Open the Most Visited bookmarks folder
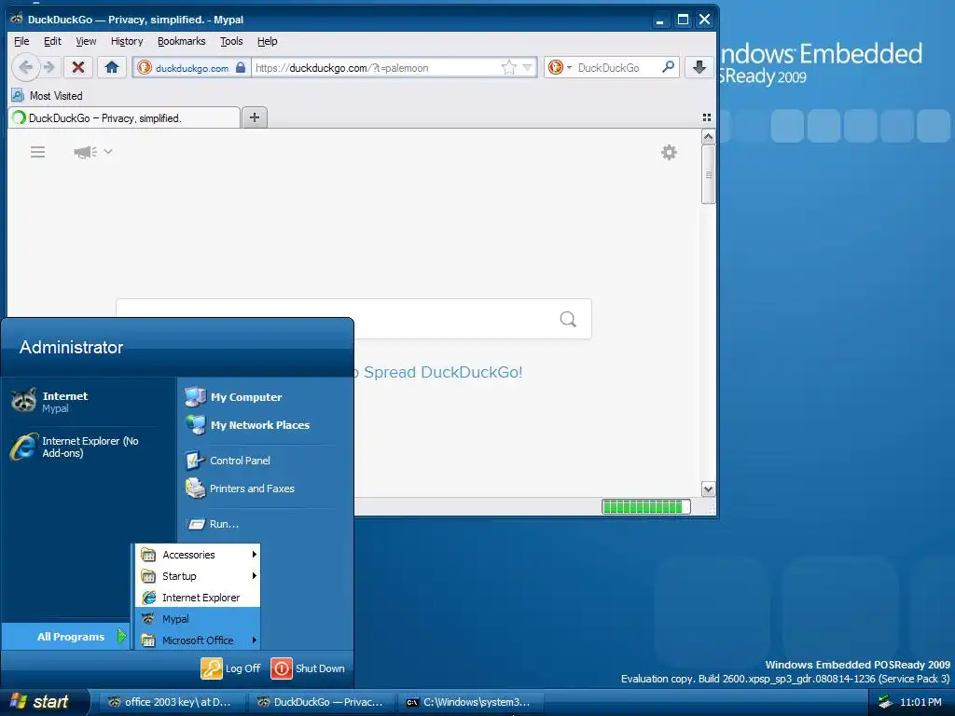955x716 pixels. point(48,96)
